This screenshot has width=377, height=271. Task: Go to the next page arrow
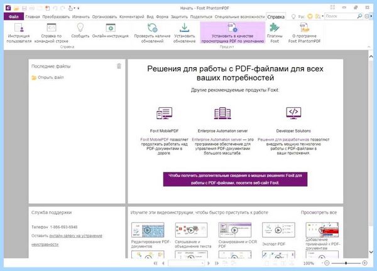point(209,263)
